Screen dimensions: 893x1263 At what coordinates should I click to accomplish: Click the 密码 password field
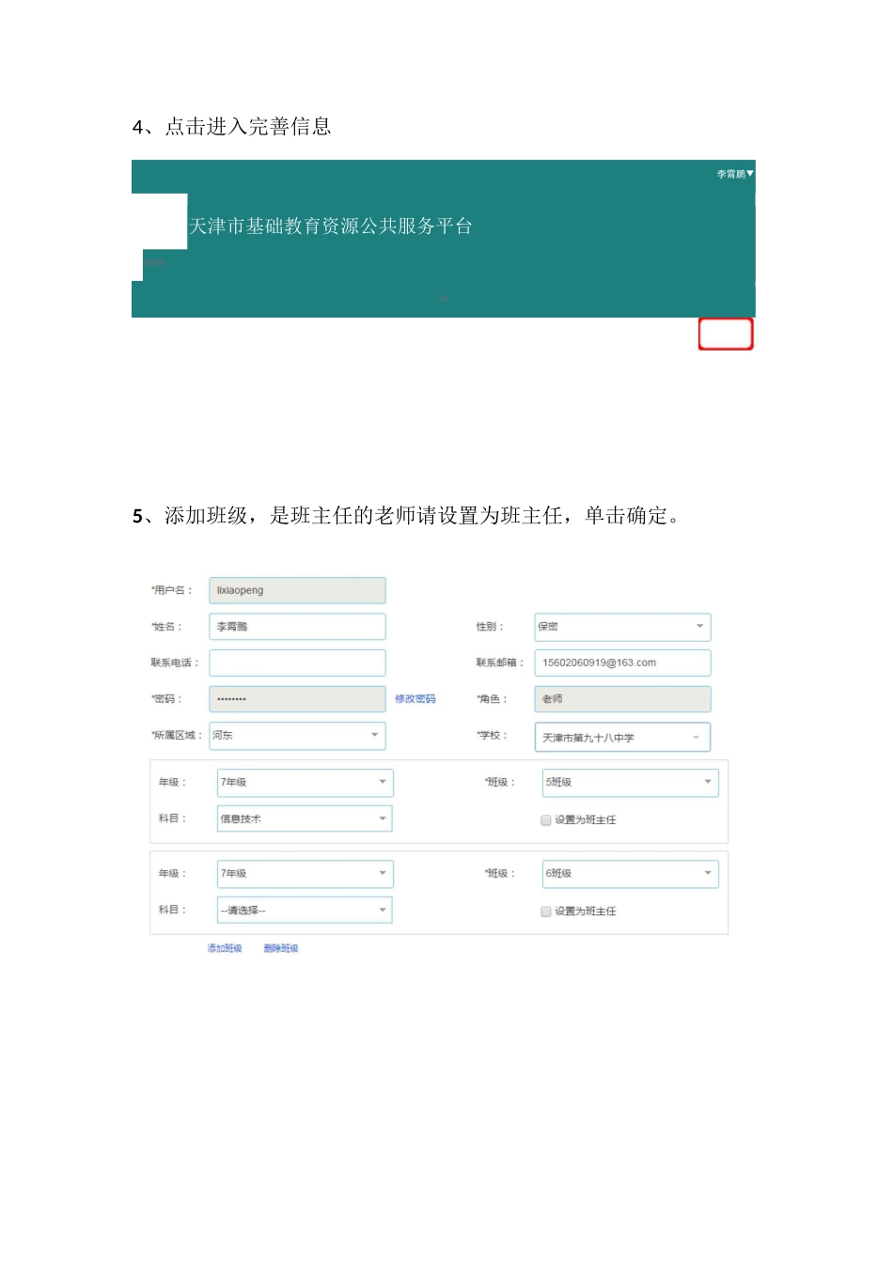(297, 699)
